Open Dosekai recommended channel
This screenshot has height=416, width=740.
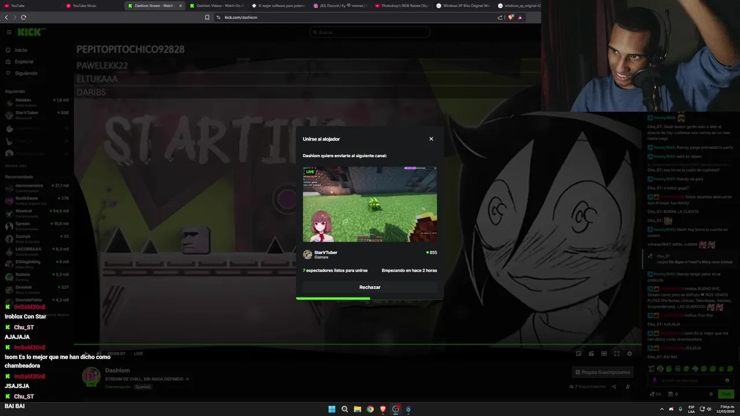tap(36, 289)
